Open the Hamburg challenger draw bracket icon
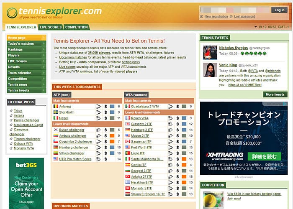Screen dimensions: 293x209 coord(98,148)
